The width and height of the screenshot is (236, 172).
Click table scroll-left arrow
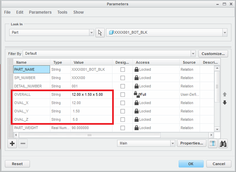(16, 135)
